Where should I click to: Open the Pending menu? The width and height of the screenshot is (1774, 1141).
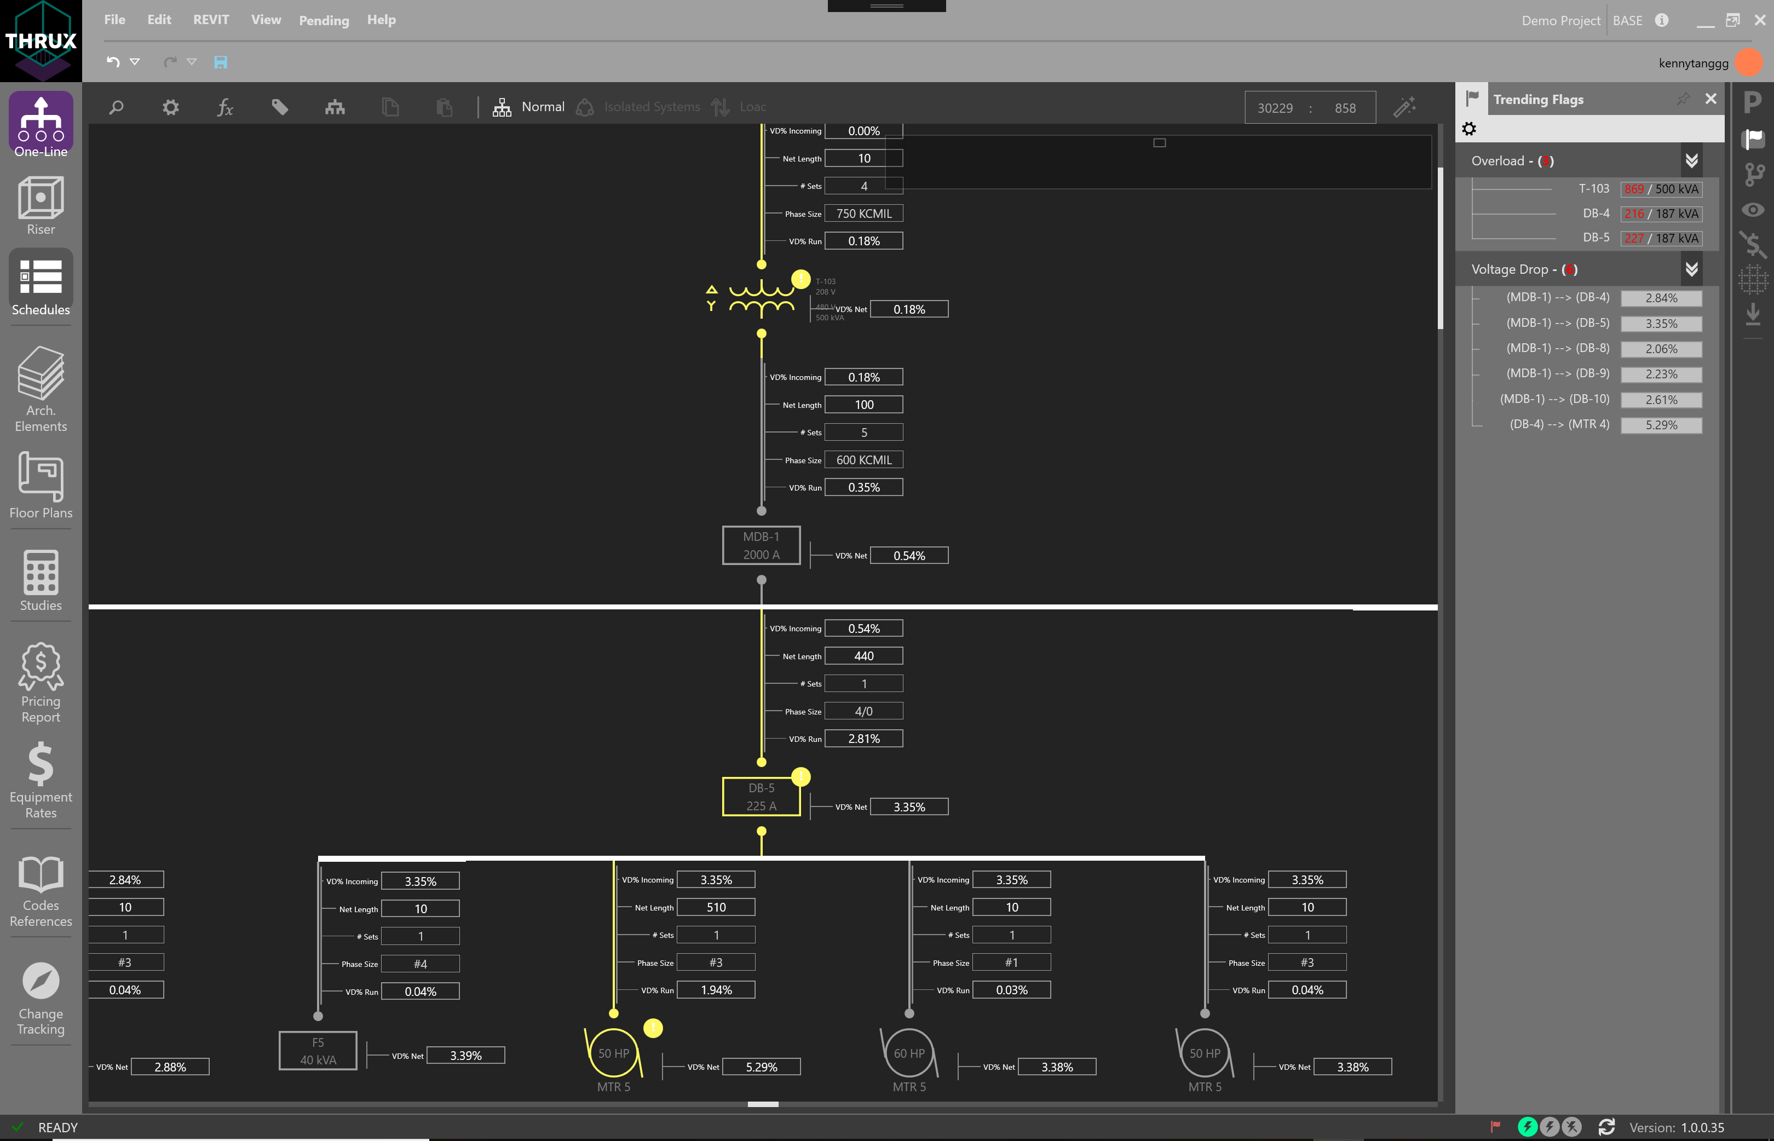[324, 21]
